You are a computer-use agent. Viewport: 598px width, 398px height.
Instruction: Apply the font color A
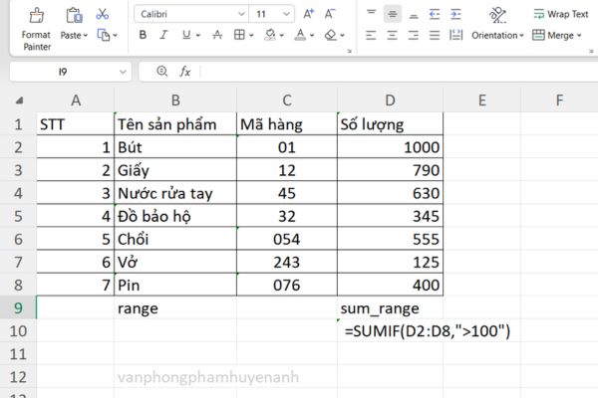point(300,35)
